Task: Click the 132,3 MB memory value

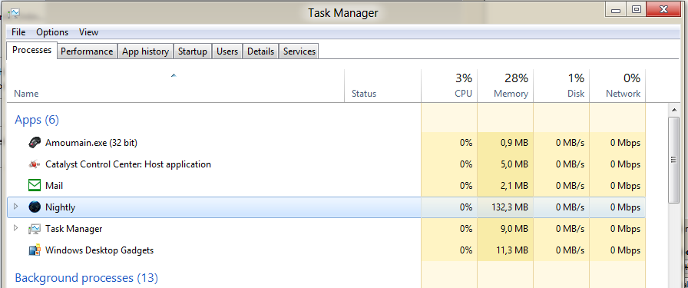Action: tap(510, 207)
